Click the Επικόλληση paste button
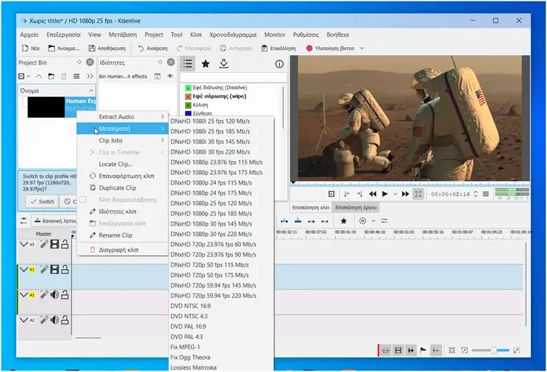The image size is (547, 372). click(x=279, y=49)
